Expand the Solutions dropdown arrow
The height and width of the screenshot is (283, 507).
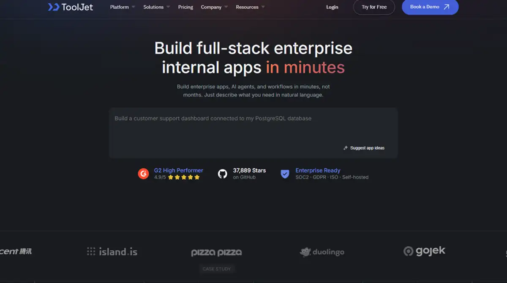tap(168, 7)
